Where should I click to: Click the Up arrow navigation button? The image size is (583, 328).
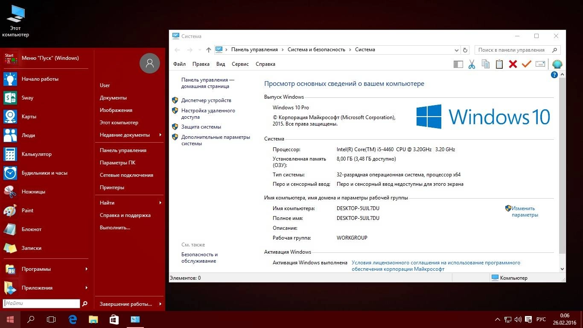pyautogui.click(x=208, y=50)
